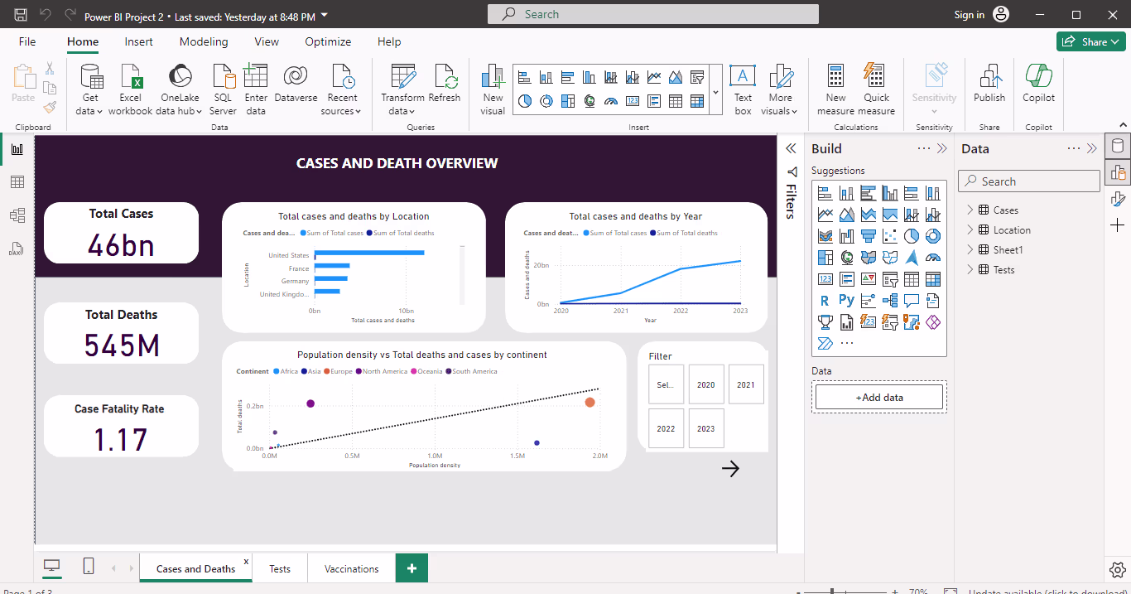This screenshot has width=1131, height=594.
Task: Switch to the Modeling ribbon tab
Action: coord(204,41)
